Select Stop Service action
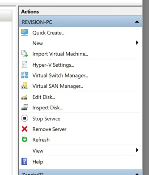The image size is (149, 175). click(46, 119)
